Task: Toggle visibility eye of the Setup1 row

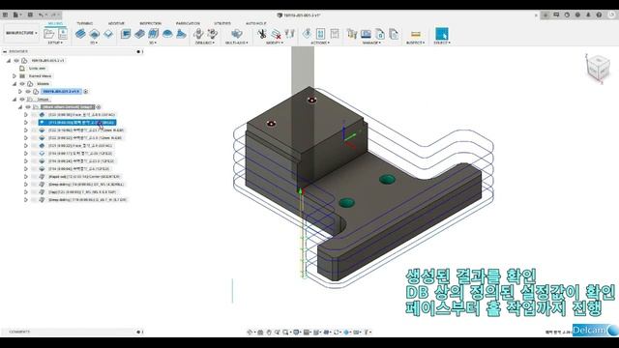Action: tap(28, 107)
